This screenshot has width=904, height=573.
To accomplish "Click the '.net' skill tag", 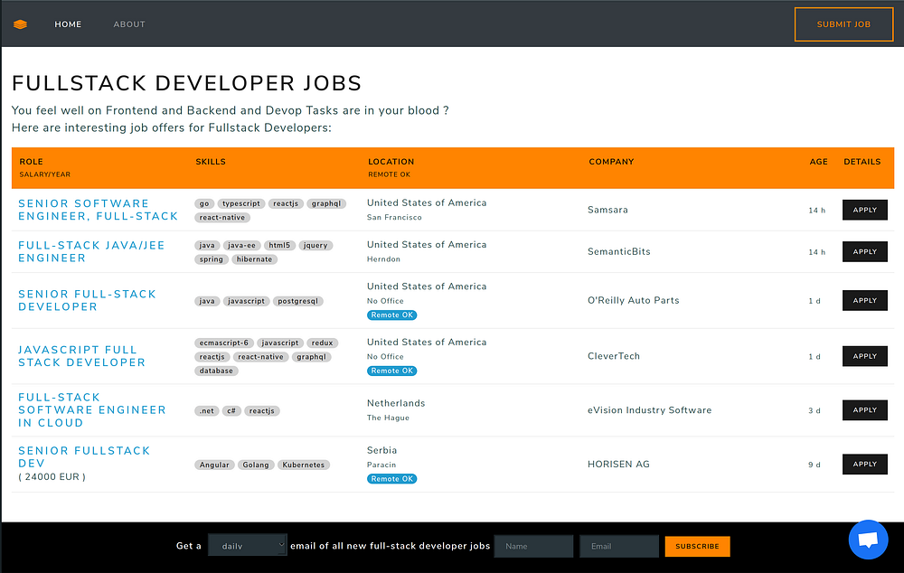I will [x=206, y=411].
